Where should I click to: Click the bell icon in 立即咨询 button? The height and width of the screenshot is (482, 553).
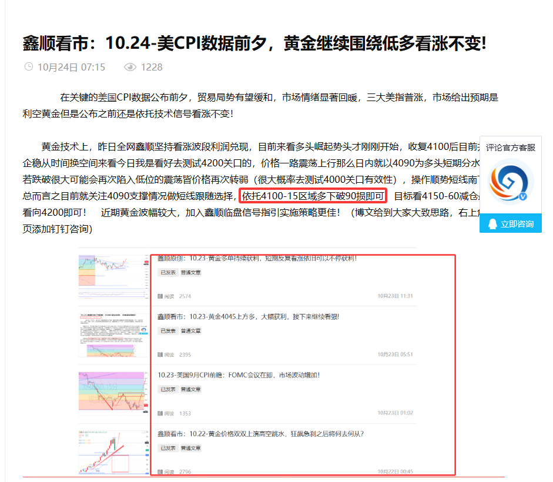(492, 224)
